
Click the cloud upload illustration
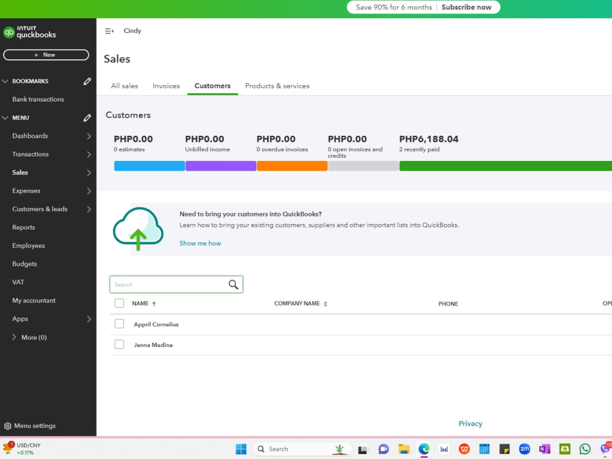point(138,229)
